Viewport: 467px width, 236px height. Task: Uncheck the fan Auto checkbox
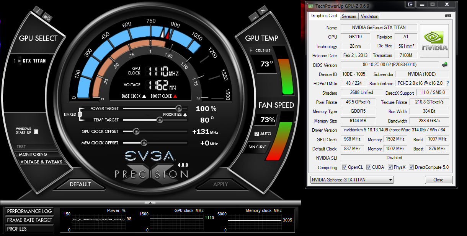(x=257, y=134)
